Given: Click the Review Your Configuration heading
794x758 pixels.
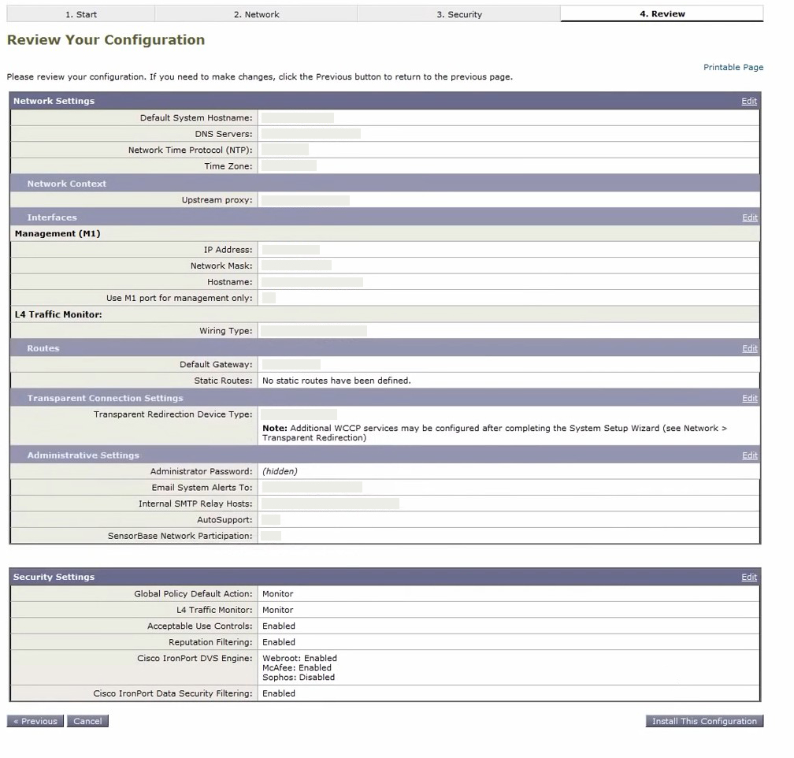Looking at the screenshot, I should pyautogui.click(x=106, y=40).
